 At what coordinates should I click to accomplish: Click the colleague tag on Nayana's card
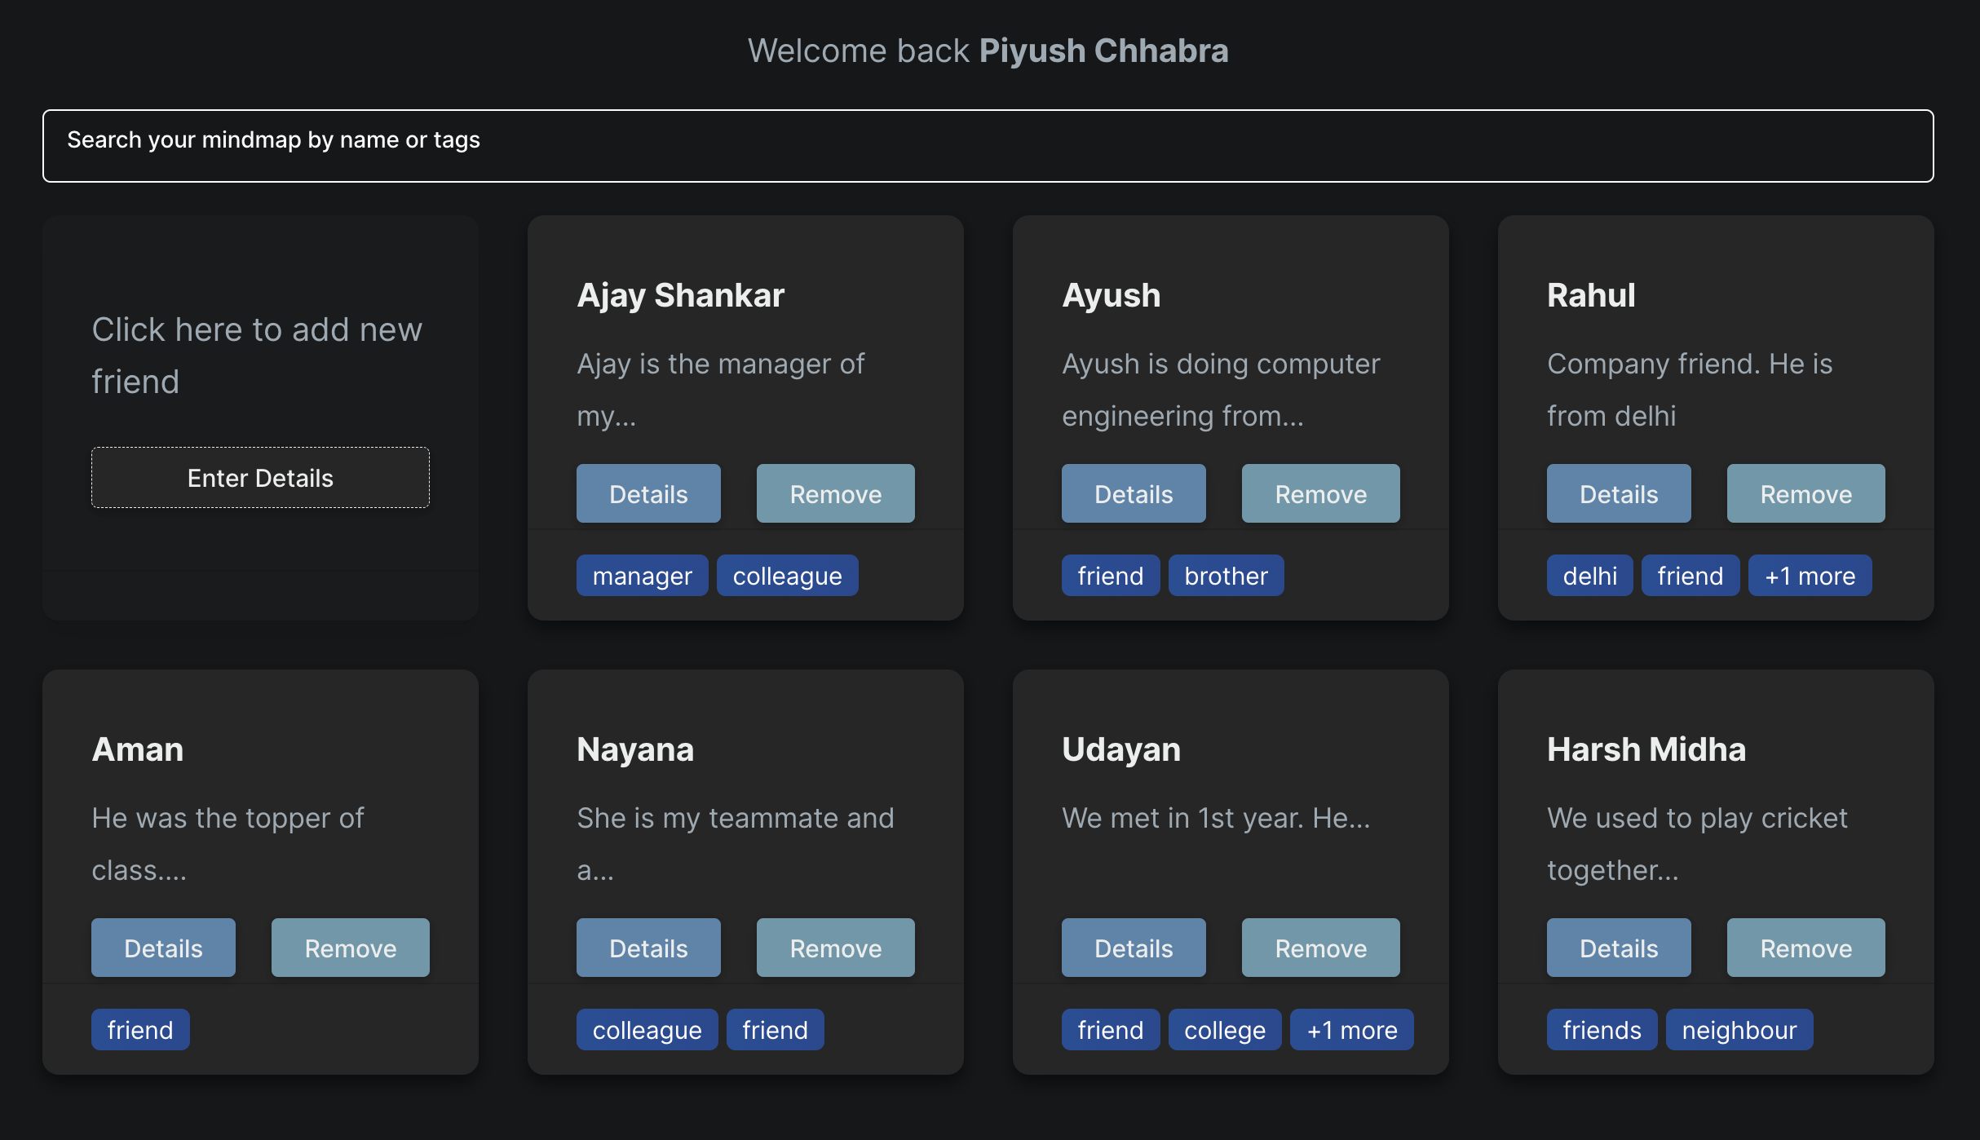pyautogui.click(x=647, y=1030)
